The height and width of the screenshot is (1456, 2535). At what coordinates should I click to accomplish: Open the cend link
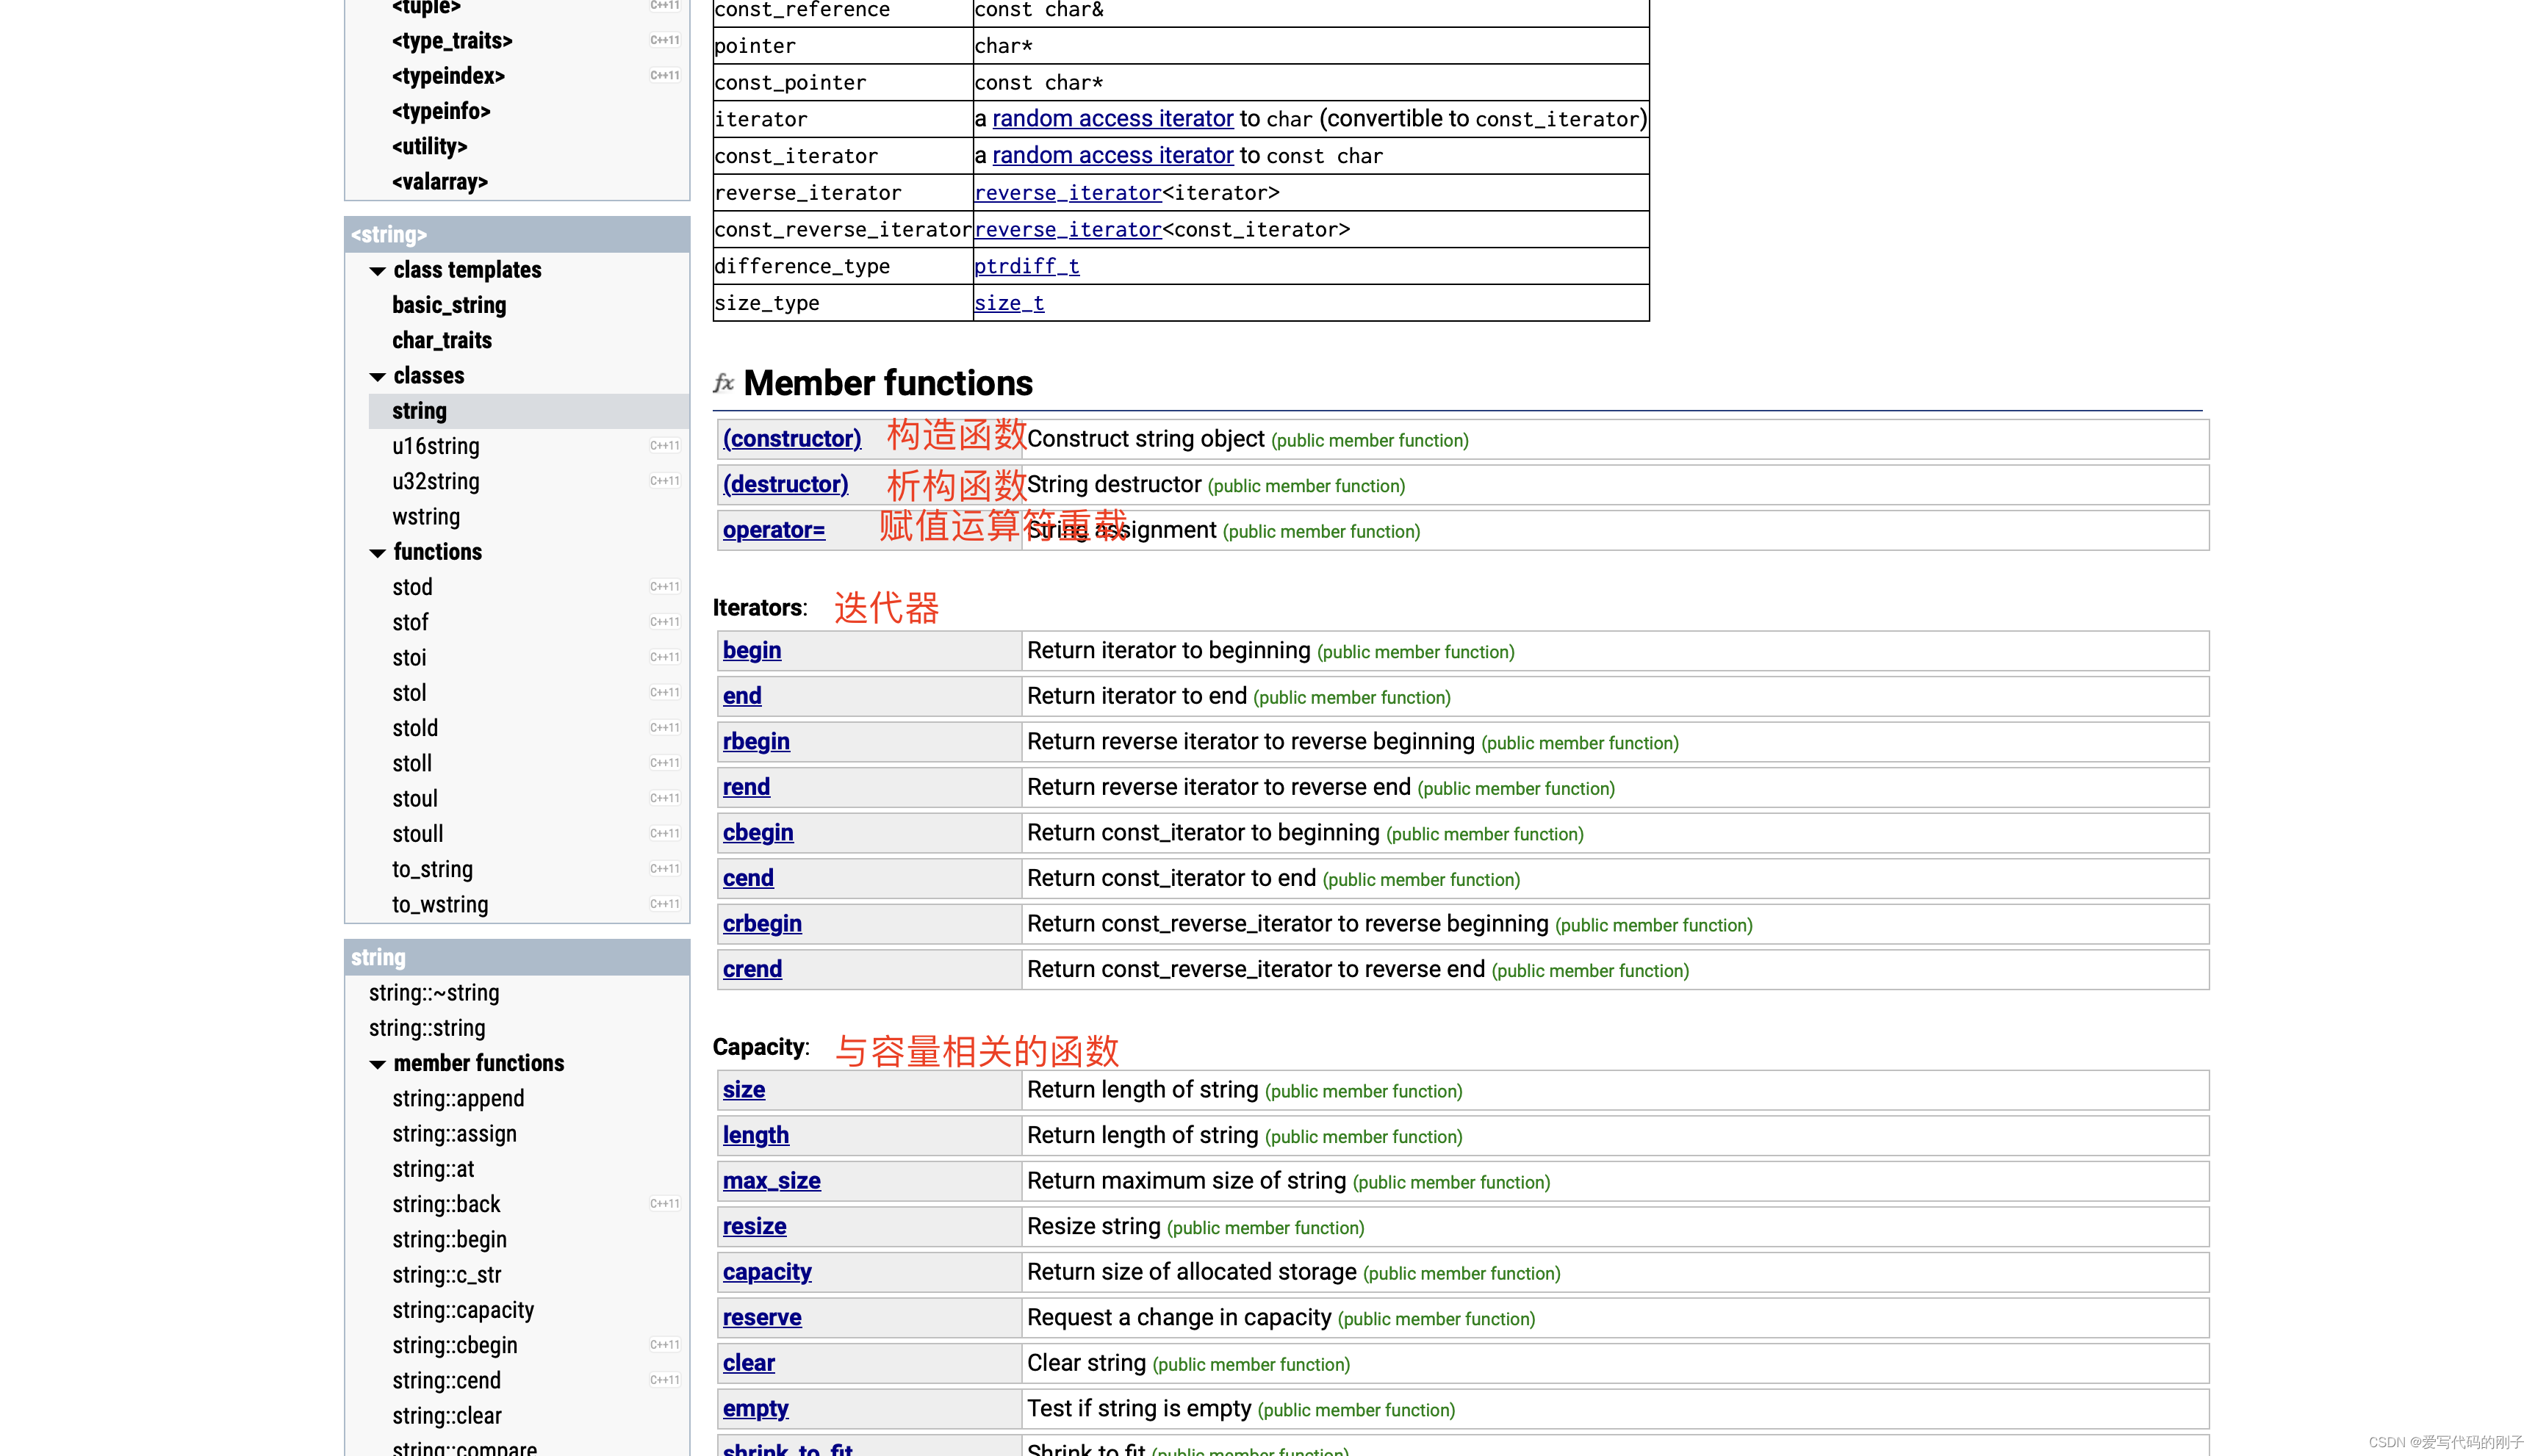[x=748, y=878]
